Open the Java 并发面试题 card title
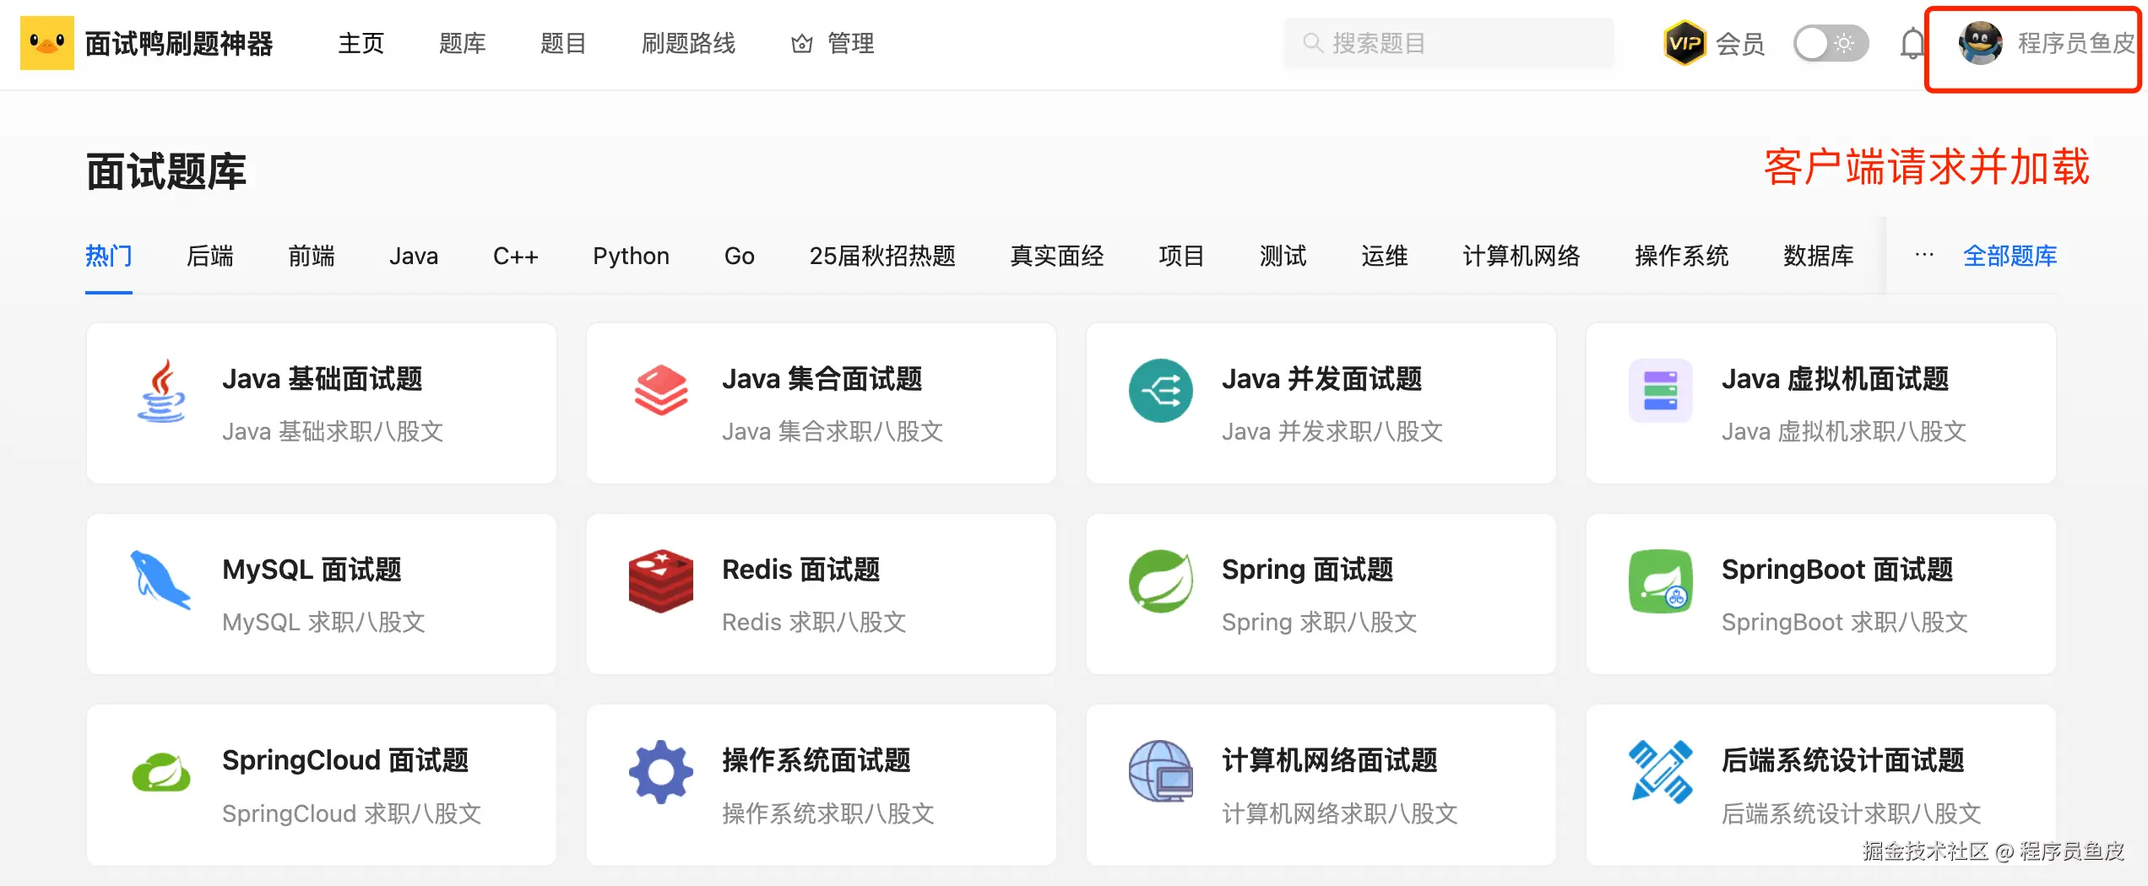The image size is (2148, 886). (1322, 379)
